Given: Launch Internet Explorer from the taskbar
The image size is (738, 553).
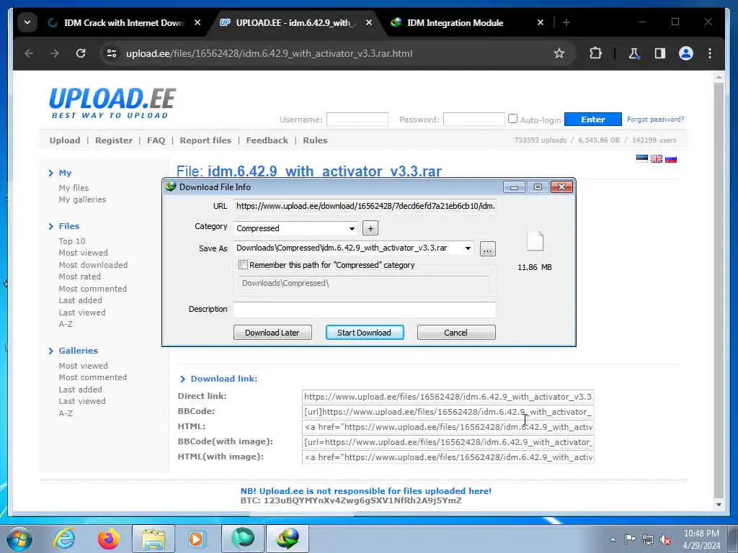Looking at the screenshot, I should 64,539.
